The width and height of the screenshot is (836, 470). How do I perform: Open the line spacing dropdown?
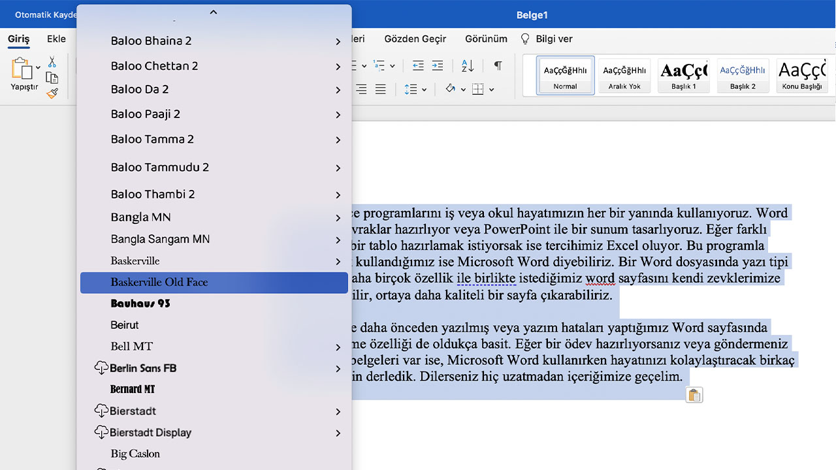pyautogui.click(x=424, y=89)
